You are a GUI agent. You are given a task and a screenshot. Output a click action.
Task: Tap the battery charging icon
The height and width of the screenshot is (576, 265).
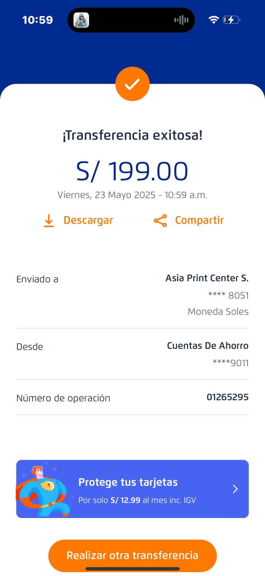pos(231,20)
